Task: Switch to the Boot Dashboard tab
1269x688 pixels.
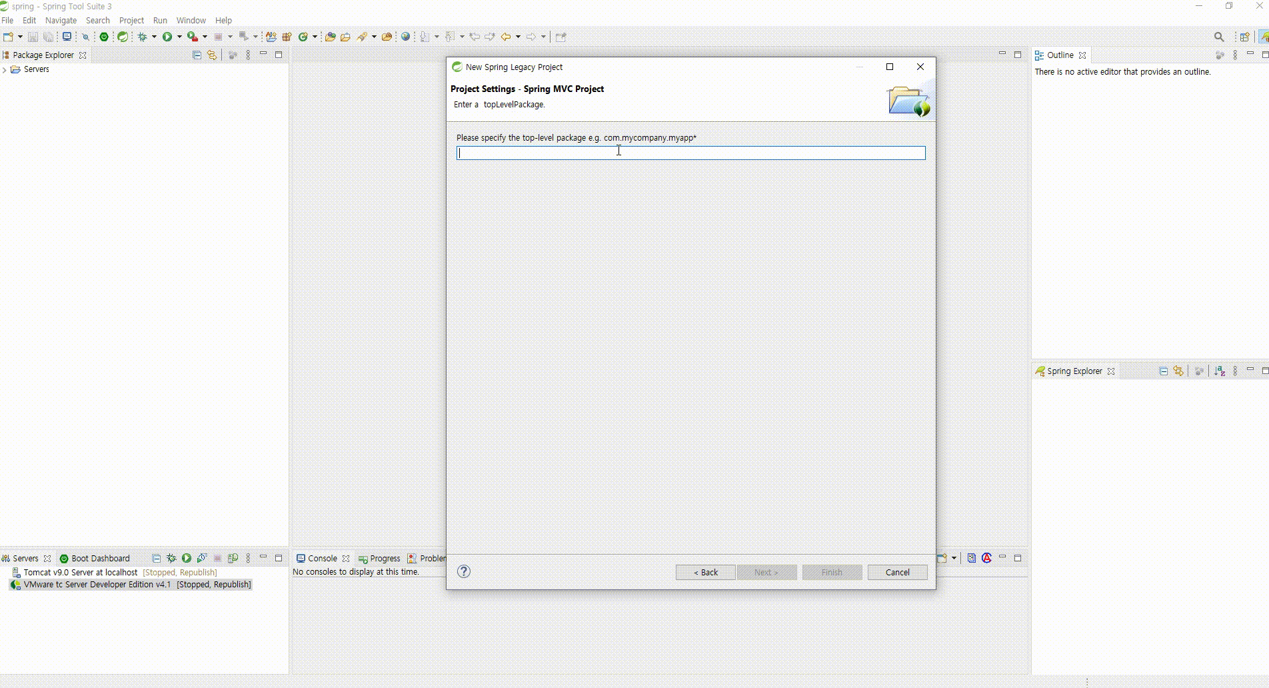Action: coord(95,559)
